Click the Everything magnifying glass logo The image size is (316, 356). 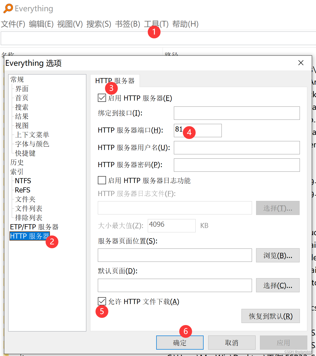click(x=8, y=8)
